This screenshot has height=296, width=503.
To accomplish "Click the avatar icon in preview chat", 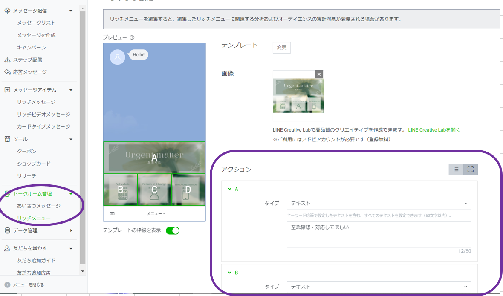I will coord(117,57).
